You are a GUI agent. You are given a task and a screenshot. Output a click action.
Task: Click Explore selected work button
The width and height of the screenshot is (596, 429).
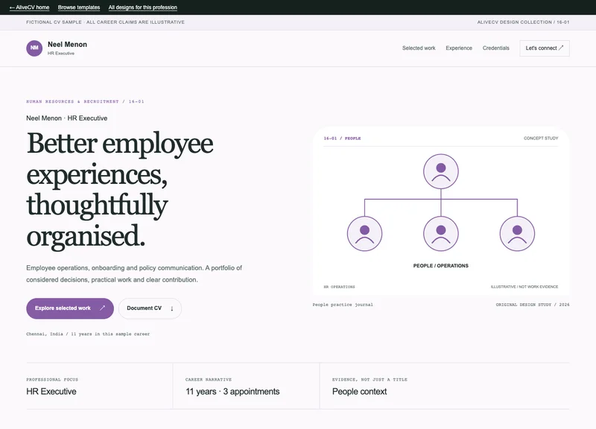(70, 308)
